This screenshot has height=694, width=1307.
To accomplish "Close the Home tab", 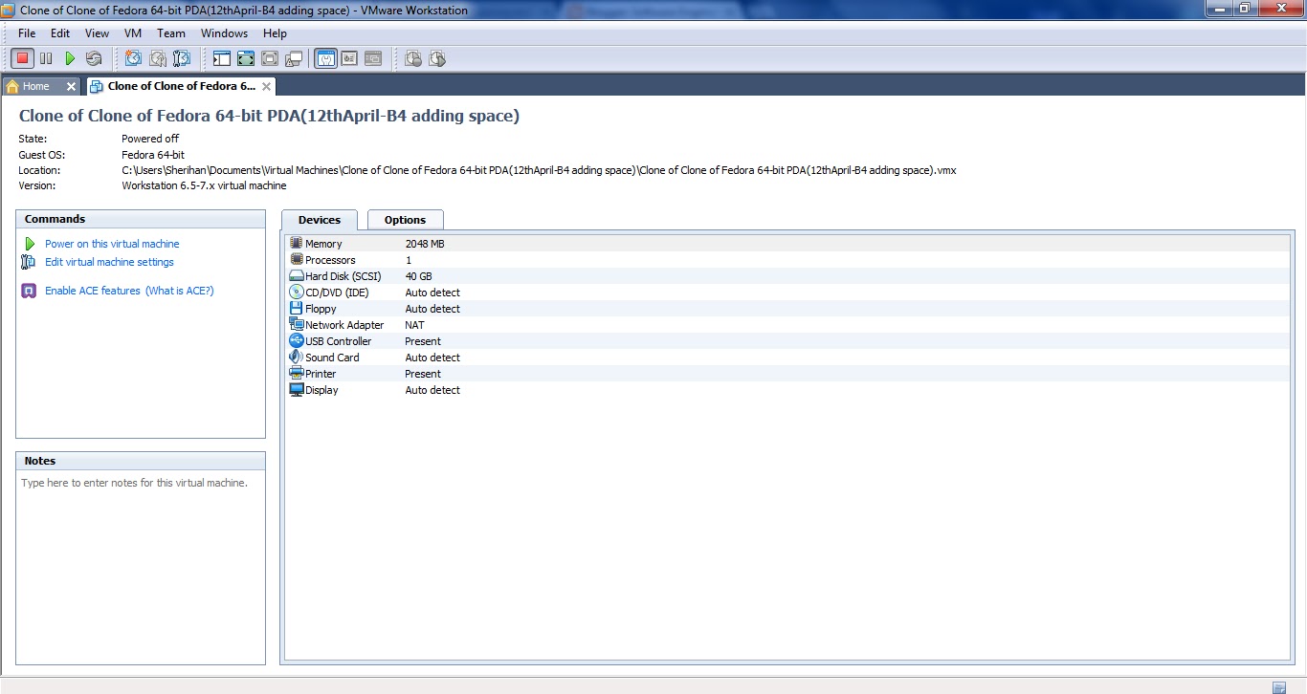I will pyautogui.click(x=71, y=86).
